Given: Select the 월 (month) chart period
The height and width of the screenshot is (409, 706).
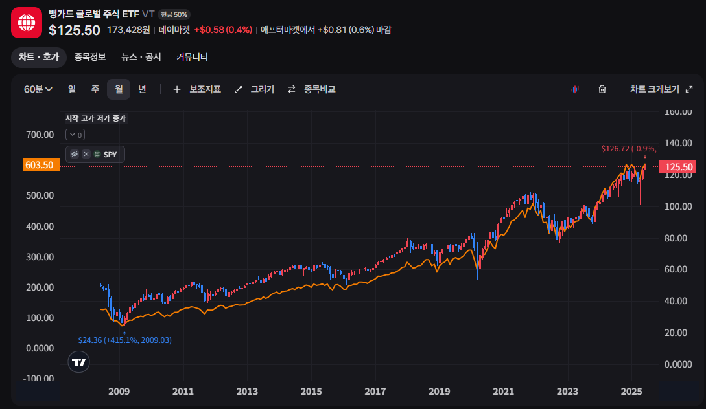Looking at the screenshot, I should (119, 89).
